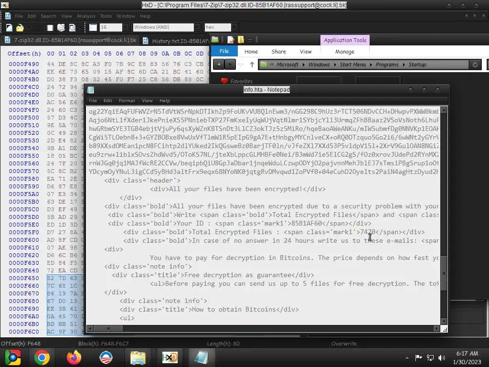Click the Open RAM chip icon in HxD

coord(50,28)
